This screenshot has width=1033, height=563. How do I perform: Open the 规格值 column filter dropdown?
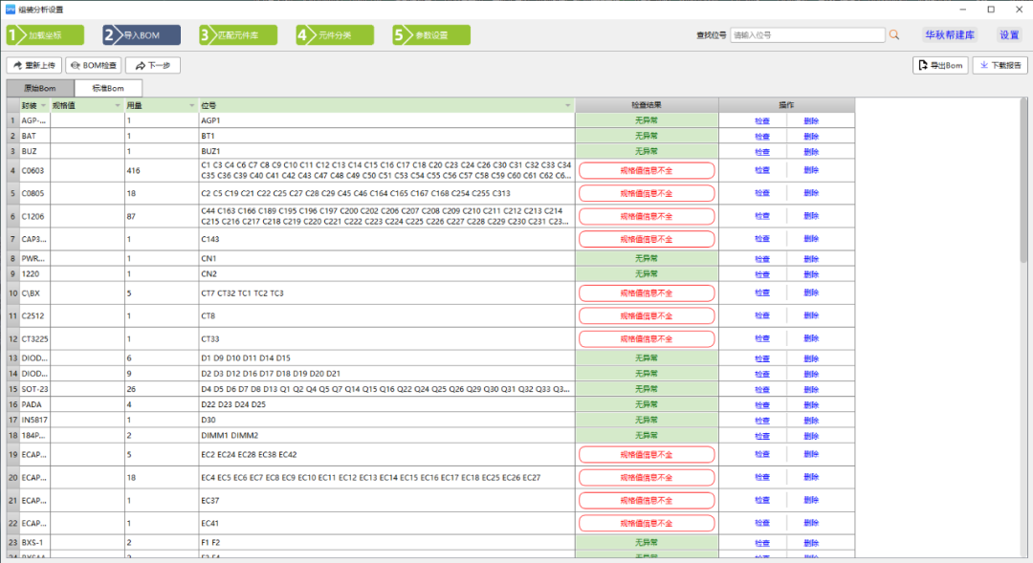point(118,105)
